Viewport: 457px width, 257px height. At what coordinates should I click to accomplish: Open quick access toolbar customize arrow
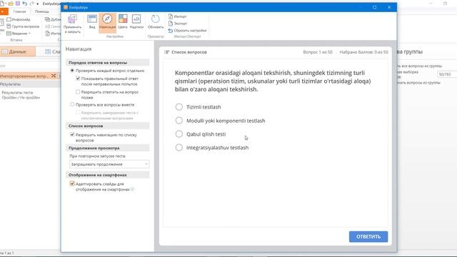tap(38, 4)
